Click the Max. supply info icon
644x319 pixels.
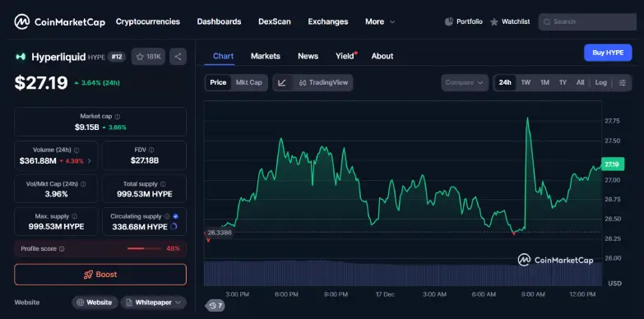click(x=74, y=216)
